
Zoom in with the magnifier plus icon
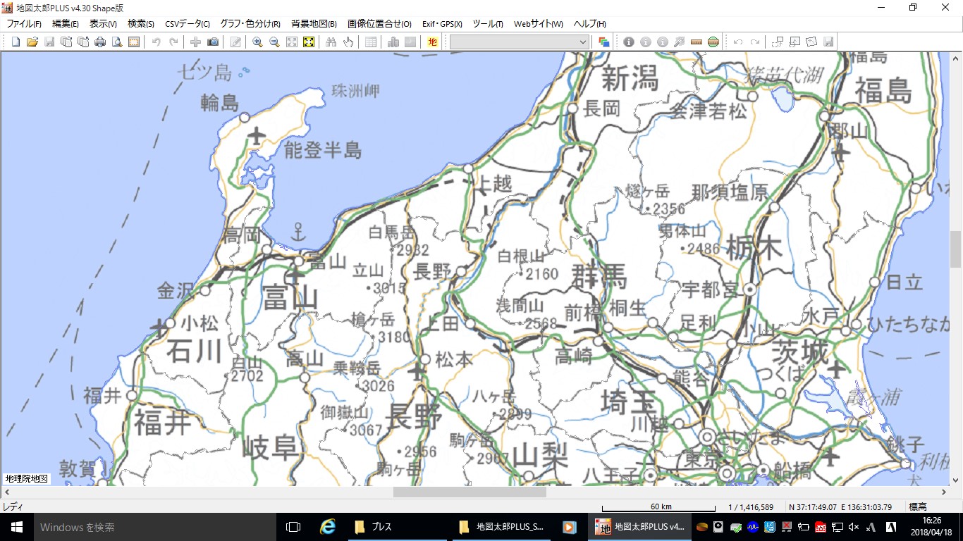tap(257, 42)
